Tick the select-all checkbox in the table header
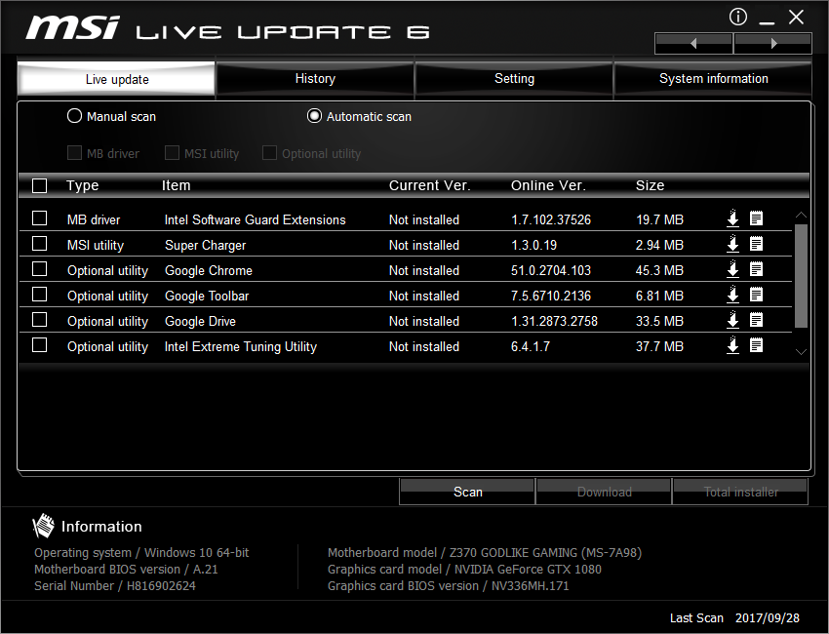Viewport: 829px width, 634px height. pos(40,185)
